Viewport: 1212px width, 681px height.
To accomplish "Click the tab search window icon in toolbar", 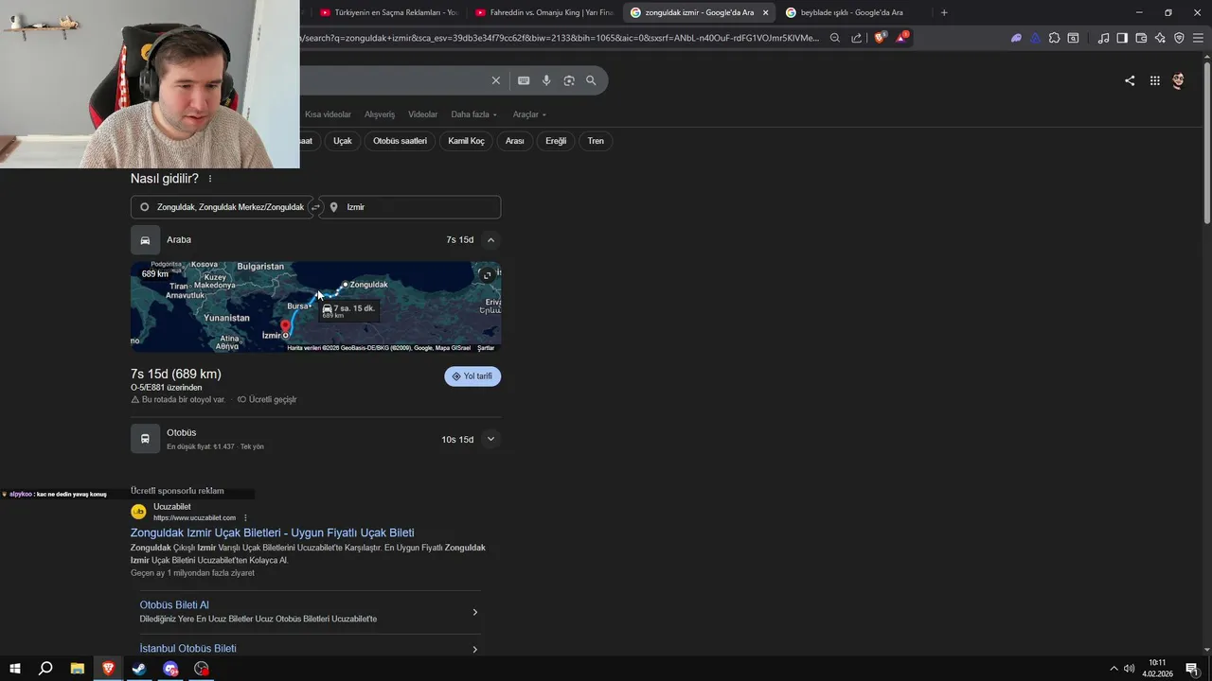I will click(x=1073, y=38).
